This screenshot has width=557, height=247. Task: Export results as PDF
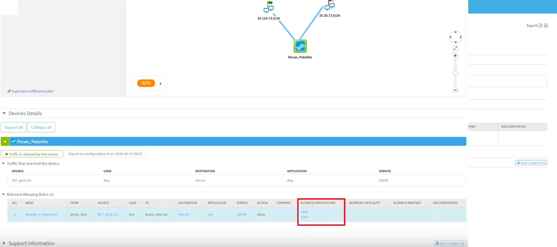(541, 26)
